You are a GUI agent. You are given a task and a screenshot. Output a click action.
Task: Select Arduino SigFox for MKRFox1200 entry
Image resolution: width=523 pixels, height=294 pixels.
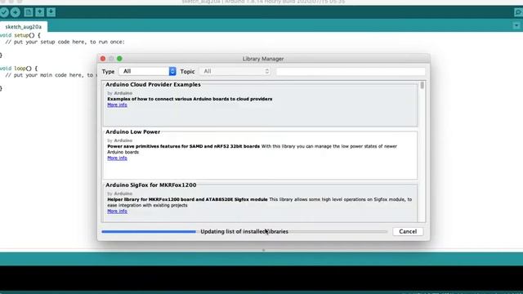pos(260,202)
